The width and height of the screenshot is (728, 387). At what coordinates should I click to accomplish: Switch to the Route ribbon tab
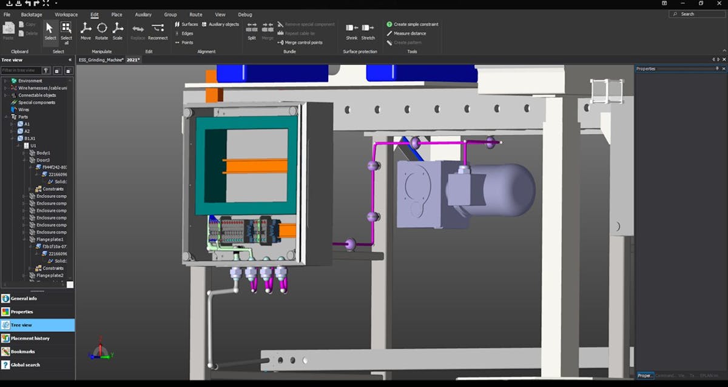(x=195, y=15)
